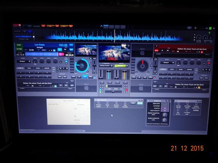The image size is (218, 163).
Task: Click the film reel icon in lower left video deck
Action: point(86,88)
